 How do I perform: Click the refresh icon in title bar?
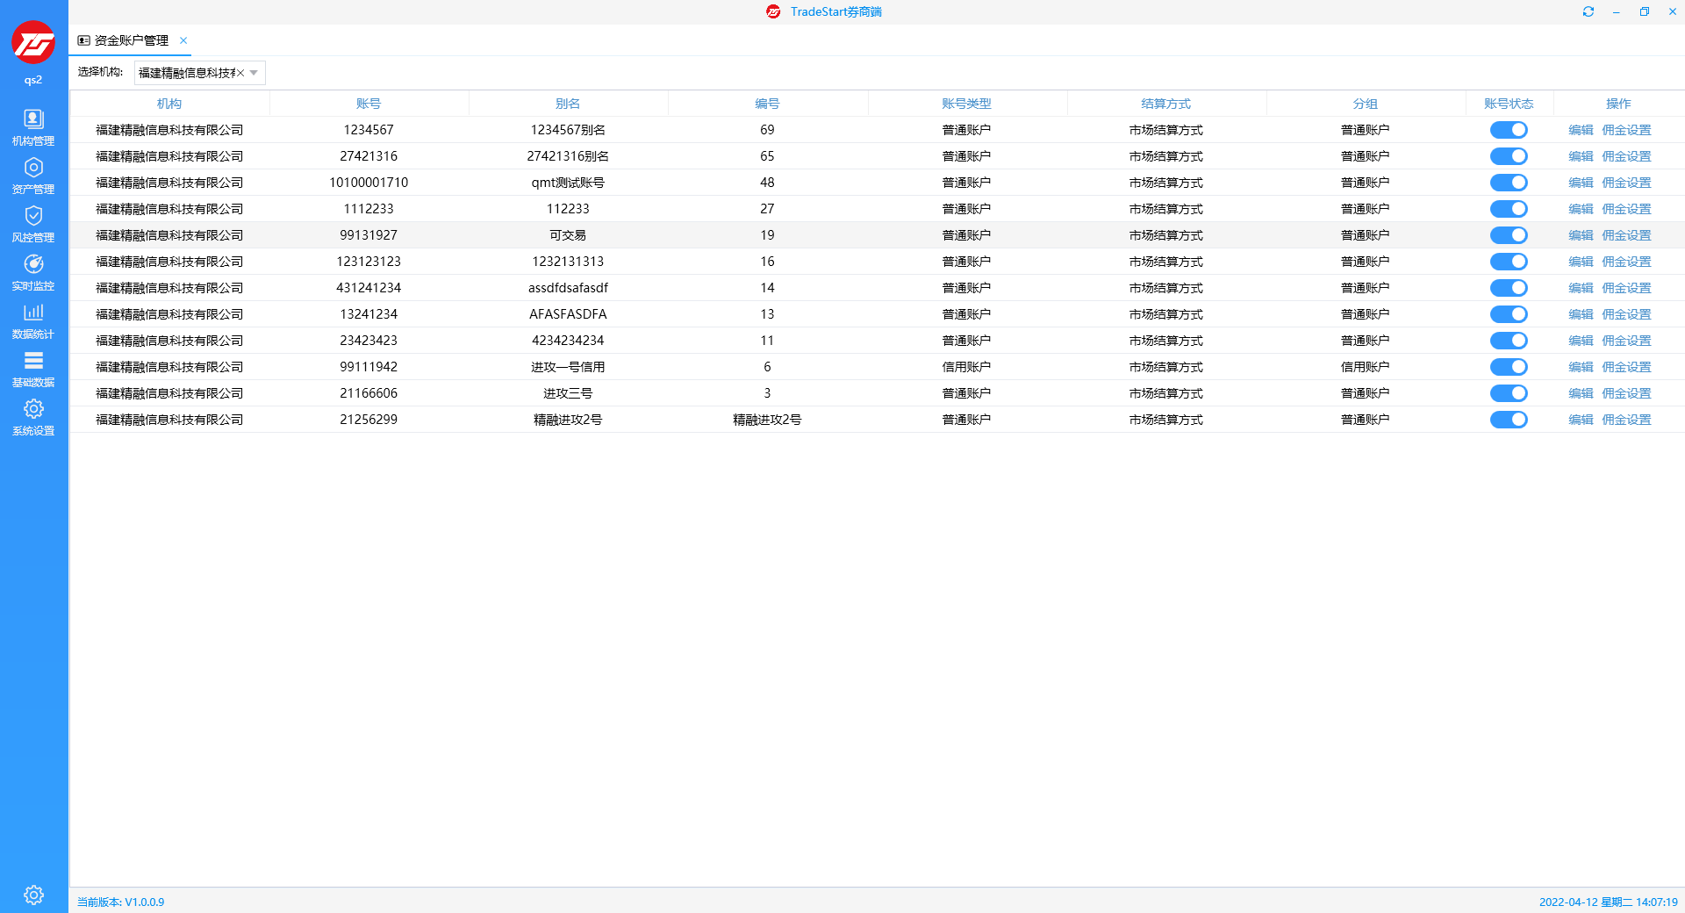[x=1588, y=11]
